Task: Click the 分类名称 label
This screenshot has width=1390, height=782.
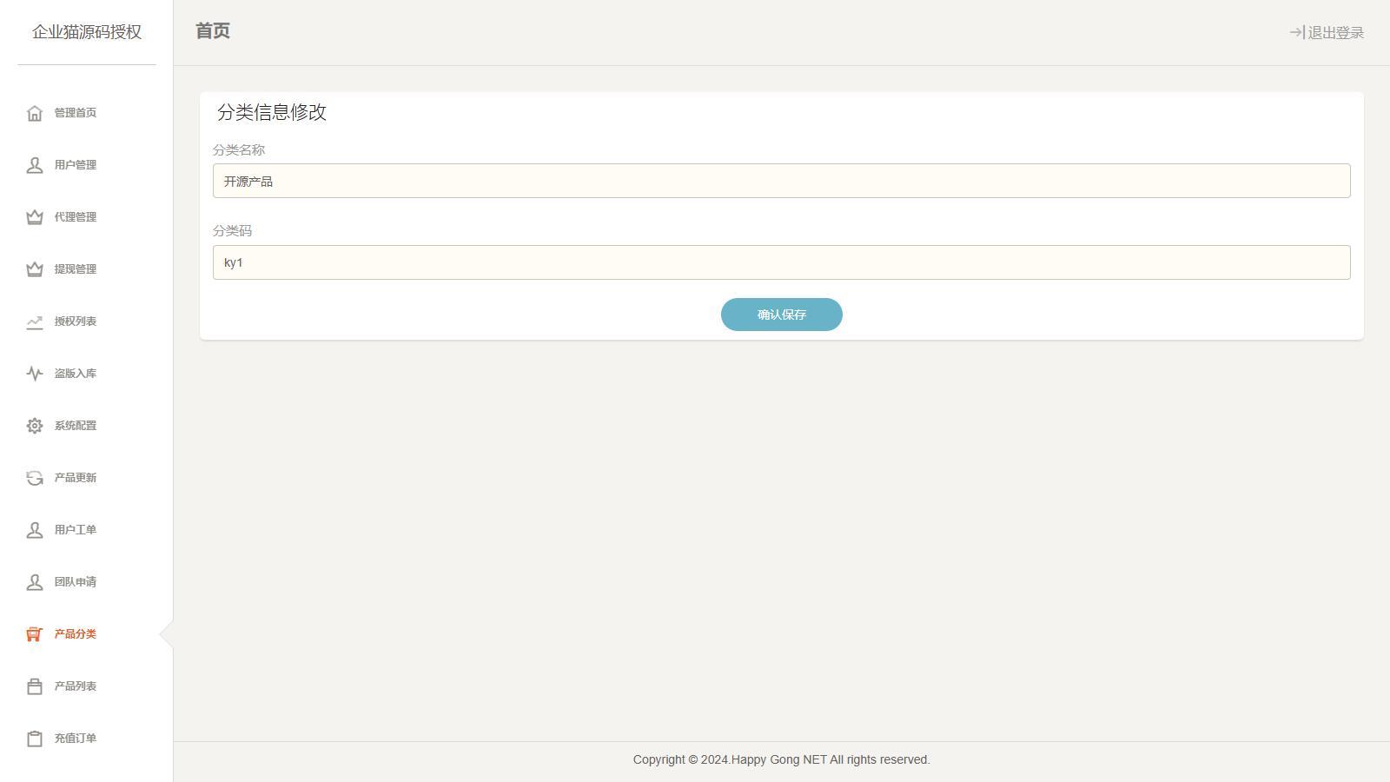Action: [239, 149]
